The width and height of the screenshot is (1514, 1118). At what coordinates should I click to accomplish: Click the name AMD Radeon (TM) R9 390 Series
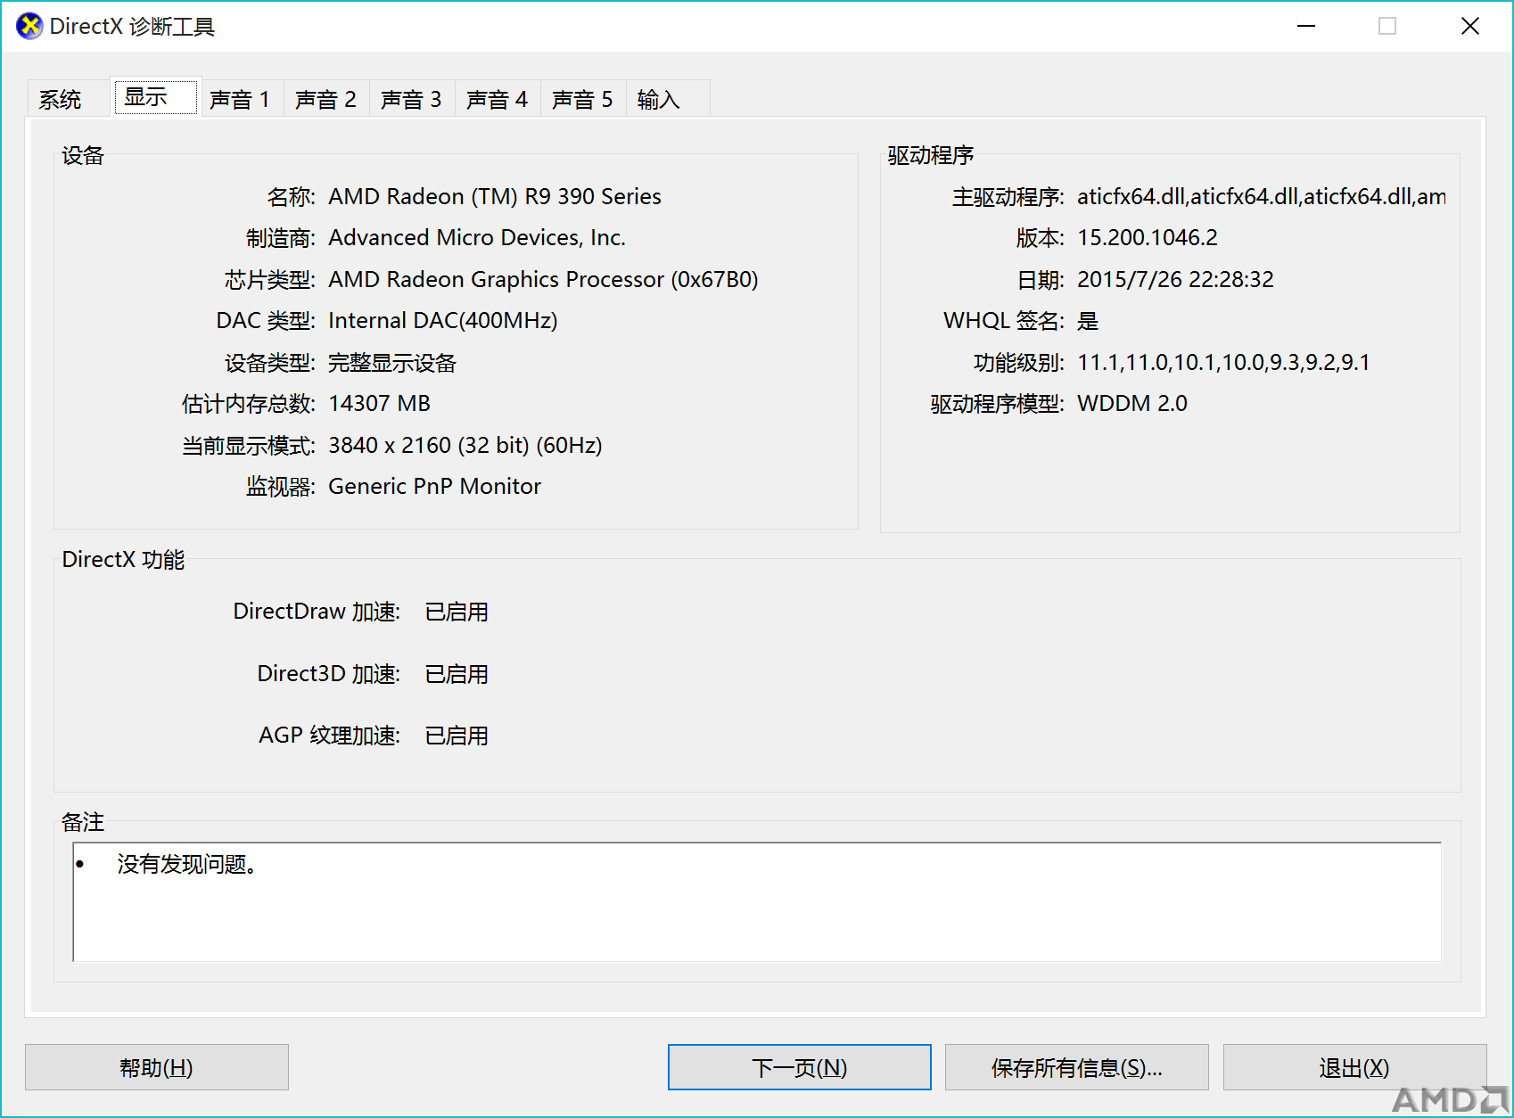tap(495, 196)
